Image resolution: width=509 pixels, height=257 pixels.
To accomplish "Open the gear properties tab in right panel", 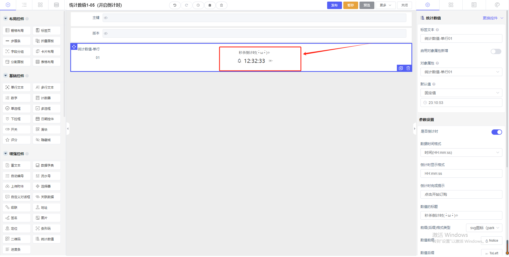I will click(427, 5).
